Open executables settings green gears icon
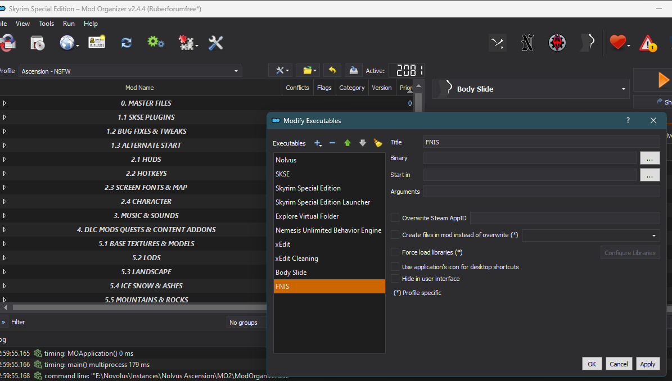 (x=156, y=42)
